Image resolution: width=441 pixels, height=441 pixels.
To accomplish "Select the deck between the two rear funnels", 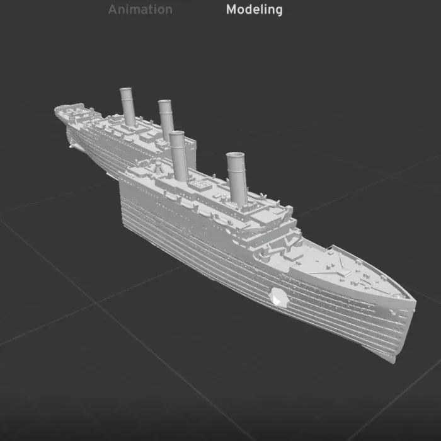I will pyautogui.click(x=146, y=123).
